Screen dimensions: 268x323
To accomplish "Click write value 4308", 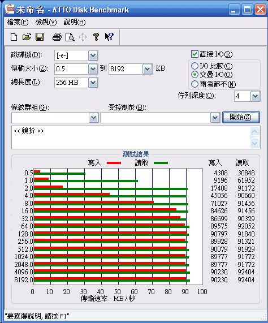I will click(221, 173).
